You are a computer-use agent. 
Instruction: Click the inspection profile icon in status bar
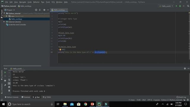pos(188,100)
